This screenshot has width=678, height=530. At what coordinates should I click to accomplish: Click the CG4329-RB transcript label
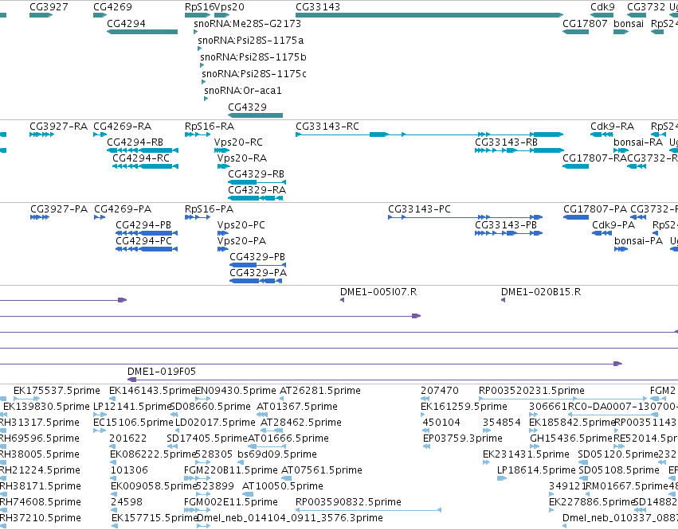pyautogui.click(x=256, y=173)
